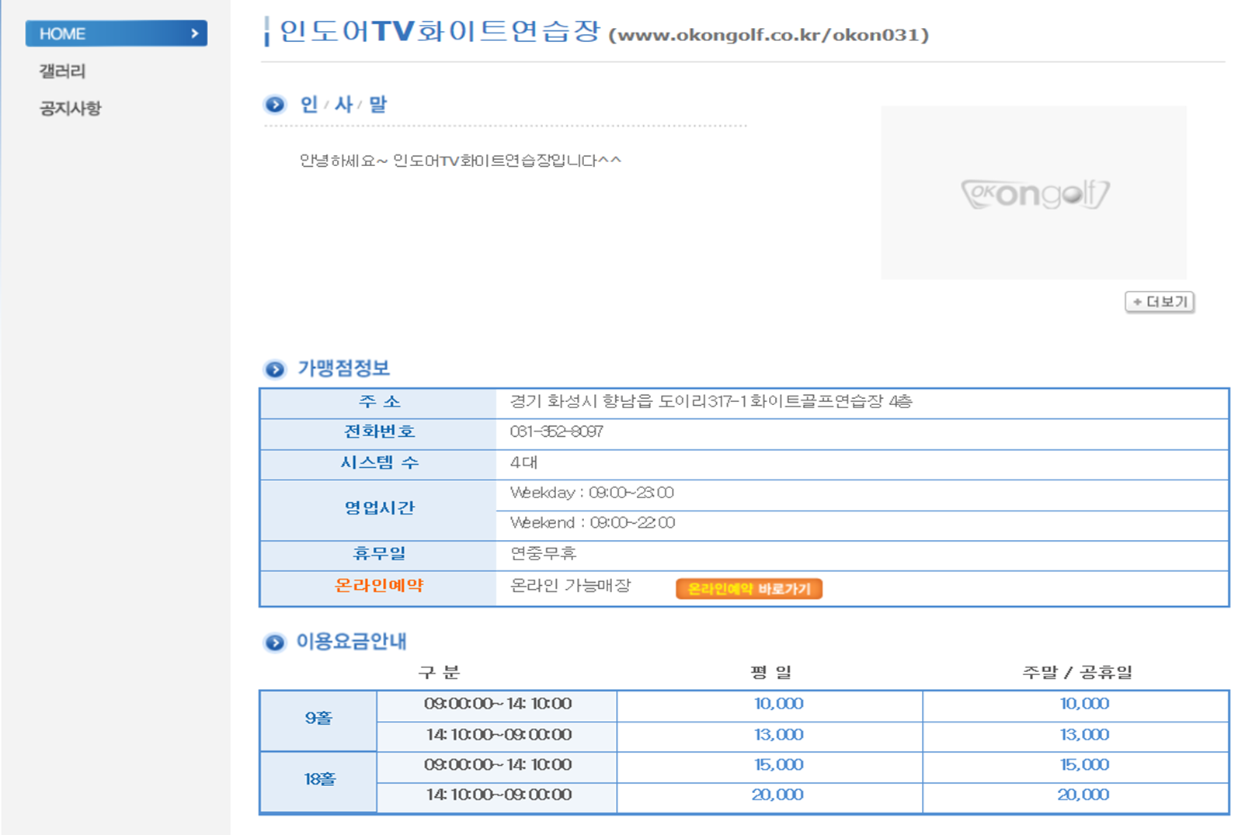Click the okongolf logo placeholder image

(1033, 193)
